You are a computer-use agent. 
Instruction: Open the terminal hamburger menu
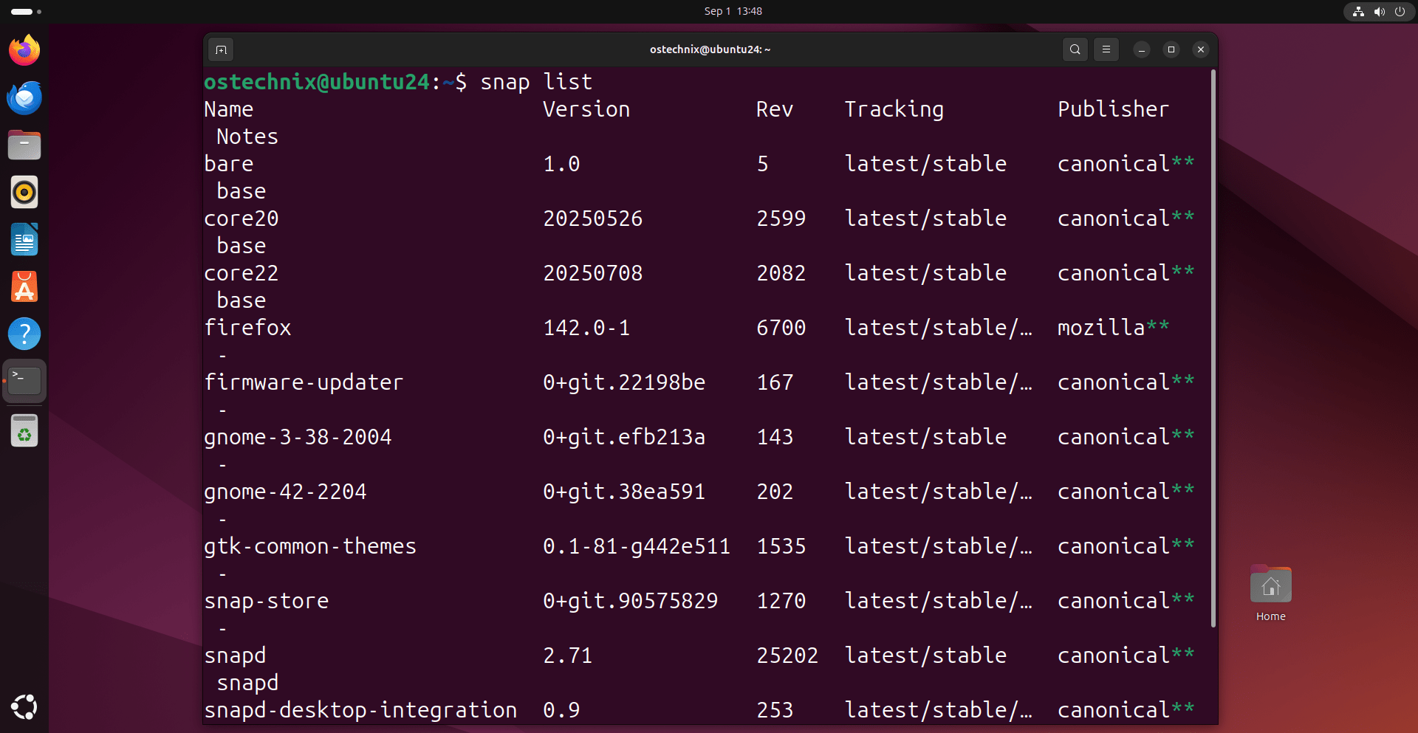(1105, 49)
